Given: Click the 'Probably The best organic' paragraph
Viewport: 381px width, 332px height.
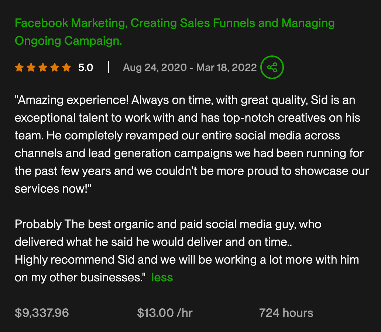Looking at the screenshot, I should pyautogui.click(x=168, y=224).
